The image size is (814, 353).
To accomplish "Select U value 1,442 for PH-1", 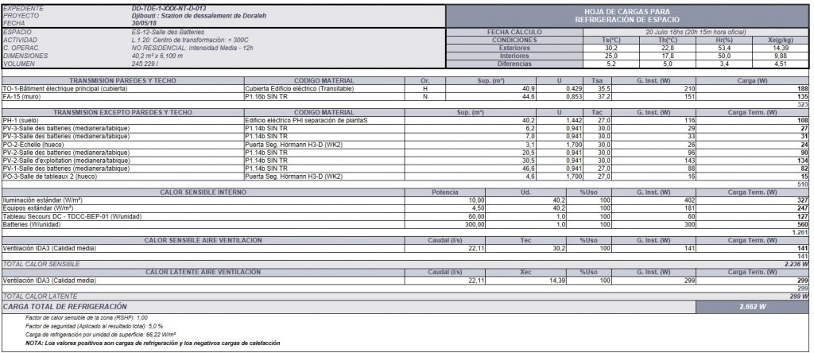I will [x=574, y=120].
